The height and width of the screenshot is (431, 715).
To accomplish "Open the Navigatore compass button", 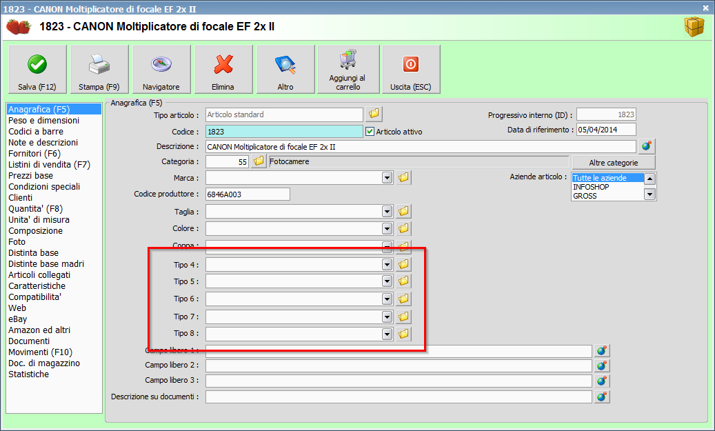I will tap(161, 70).
